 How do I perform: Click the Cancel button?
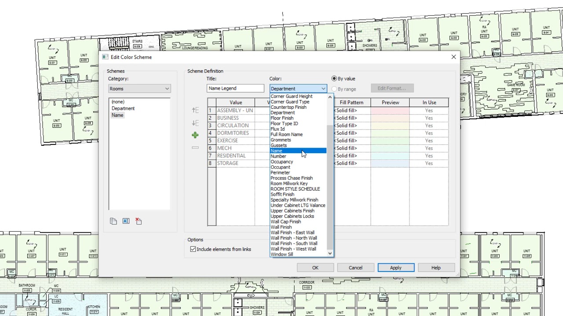tap(355, 268)
